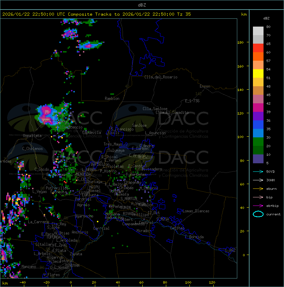Click the 'MENDOZA' city label
The width and height of the screenshot is (284, 287).
(x=83, y=174)
